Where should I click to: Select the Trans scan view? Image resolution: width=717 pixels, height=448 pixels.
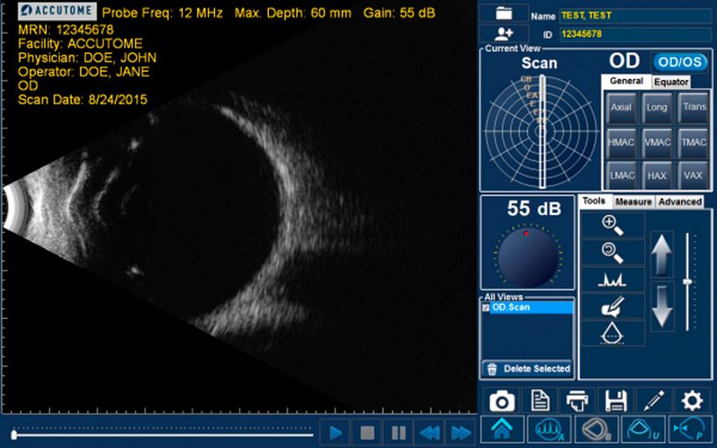point(693,107)
